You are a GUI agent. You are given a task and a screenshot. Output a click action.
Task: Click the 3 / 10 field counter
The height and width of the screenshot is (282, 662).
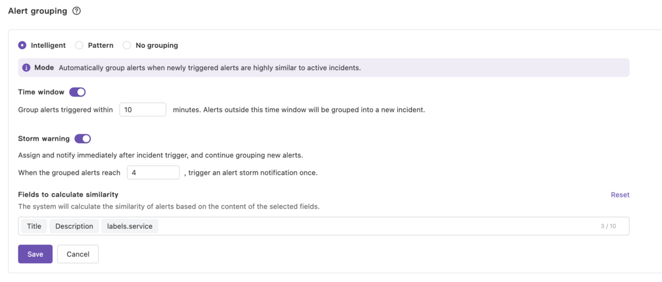tap(608, 227)
